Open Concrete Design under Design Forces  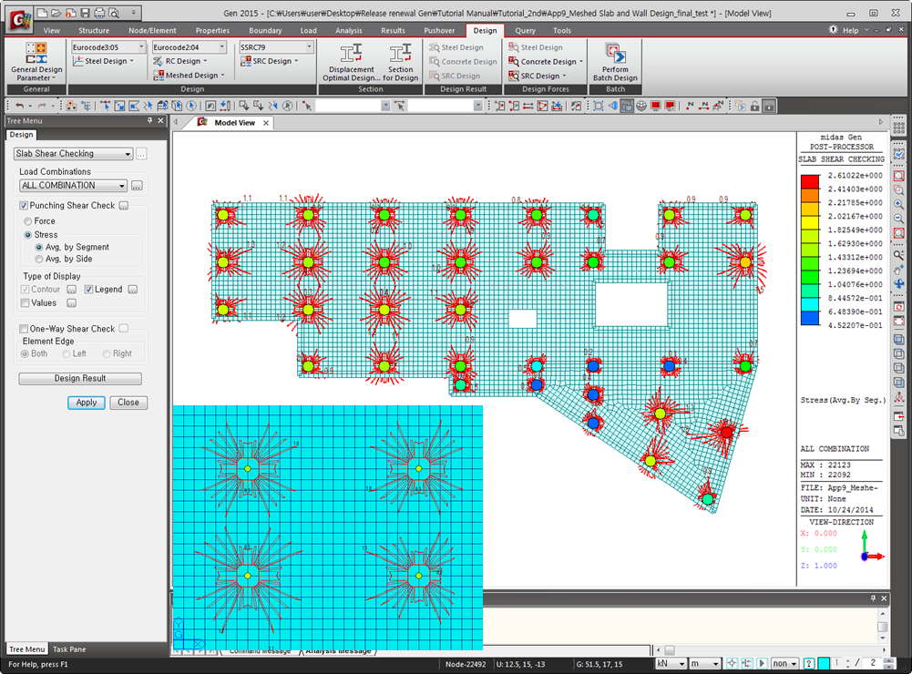click(546, 61)
